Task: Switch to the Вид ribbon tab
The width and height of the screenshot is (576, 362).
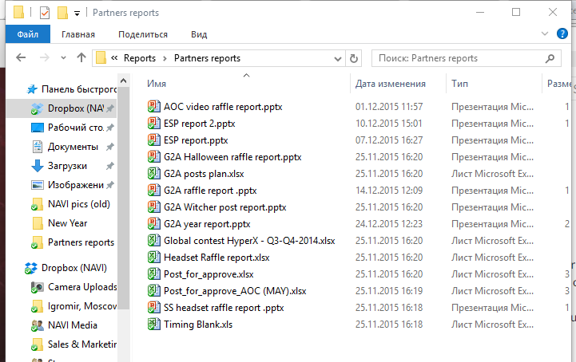Action: [x=199, y=34]
